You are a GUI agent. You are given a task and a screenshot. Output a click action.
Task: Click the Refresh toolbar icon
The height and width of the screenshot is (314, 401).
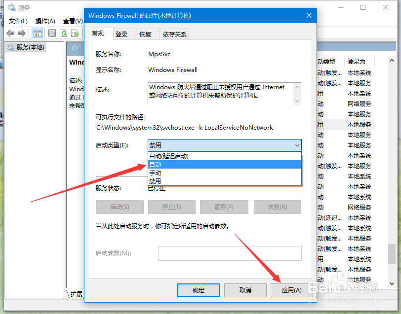coord(64,33)
